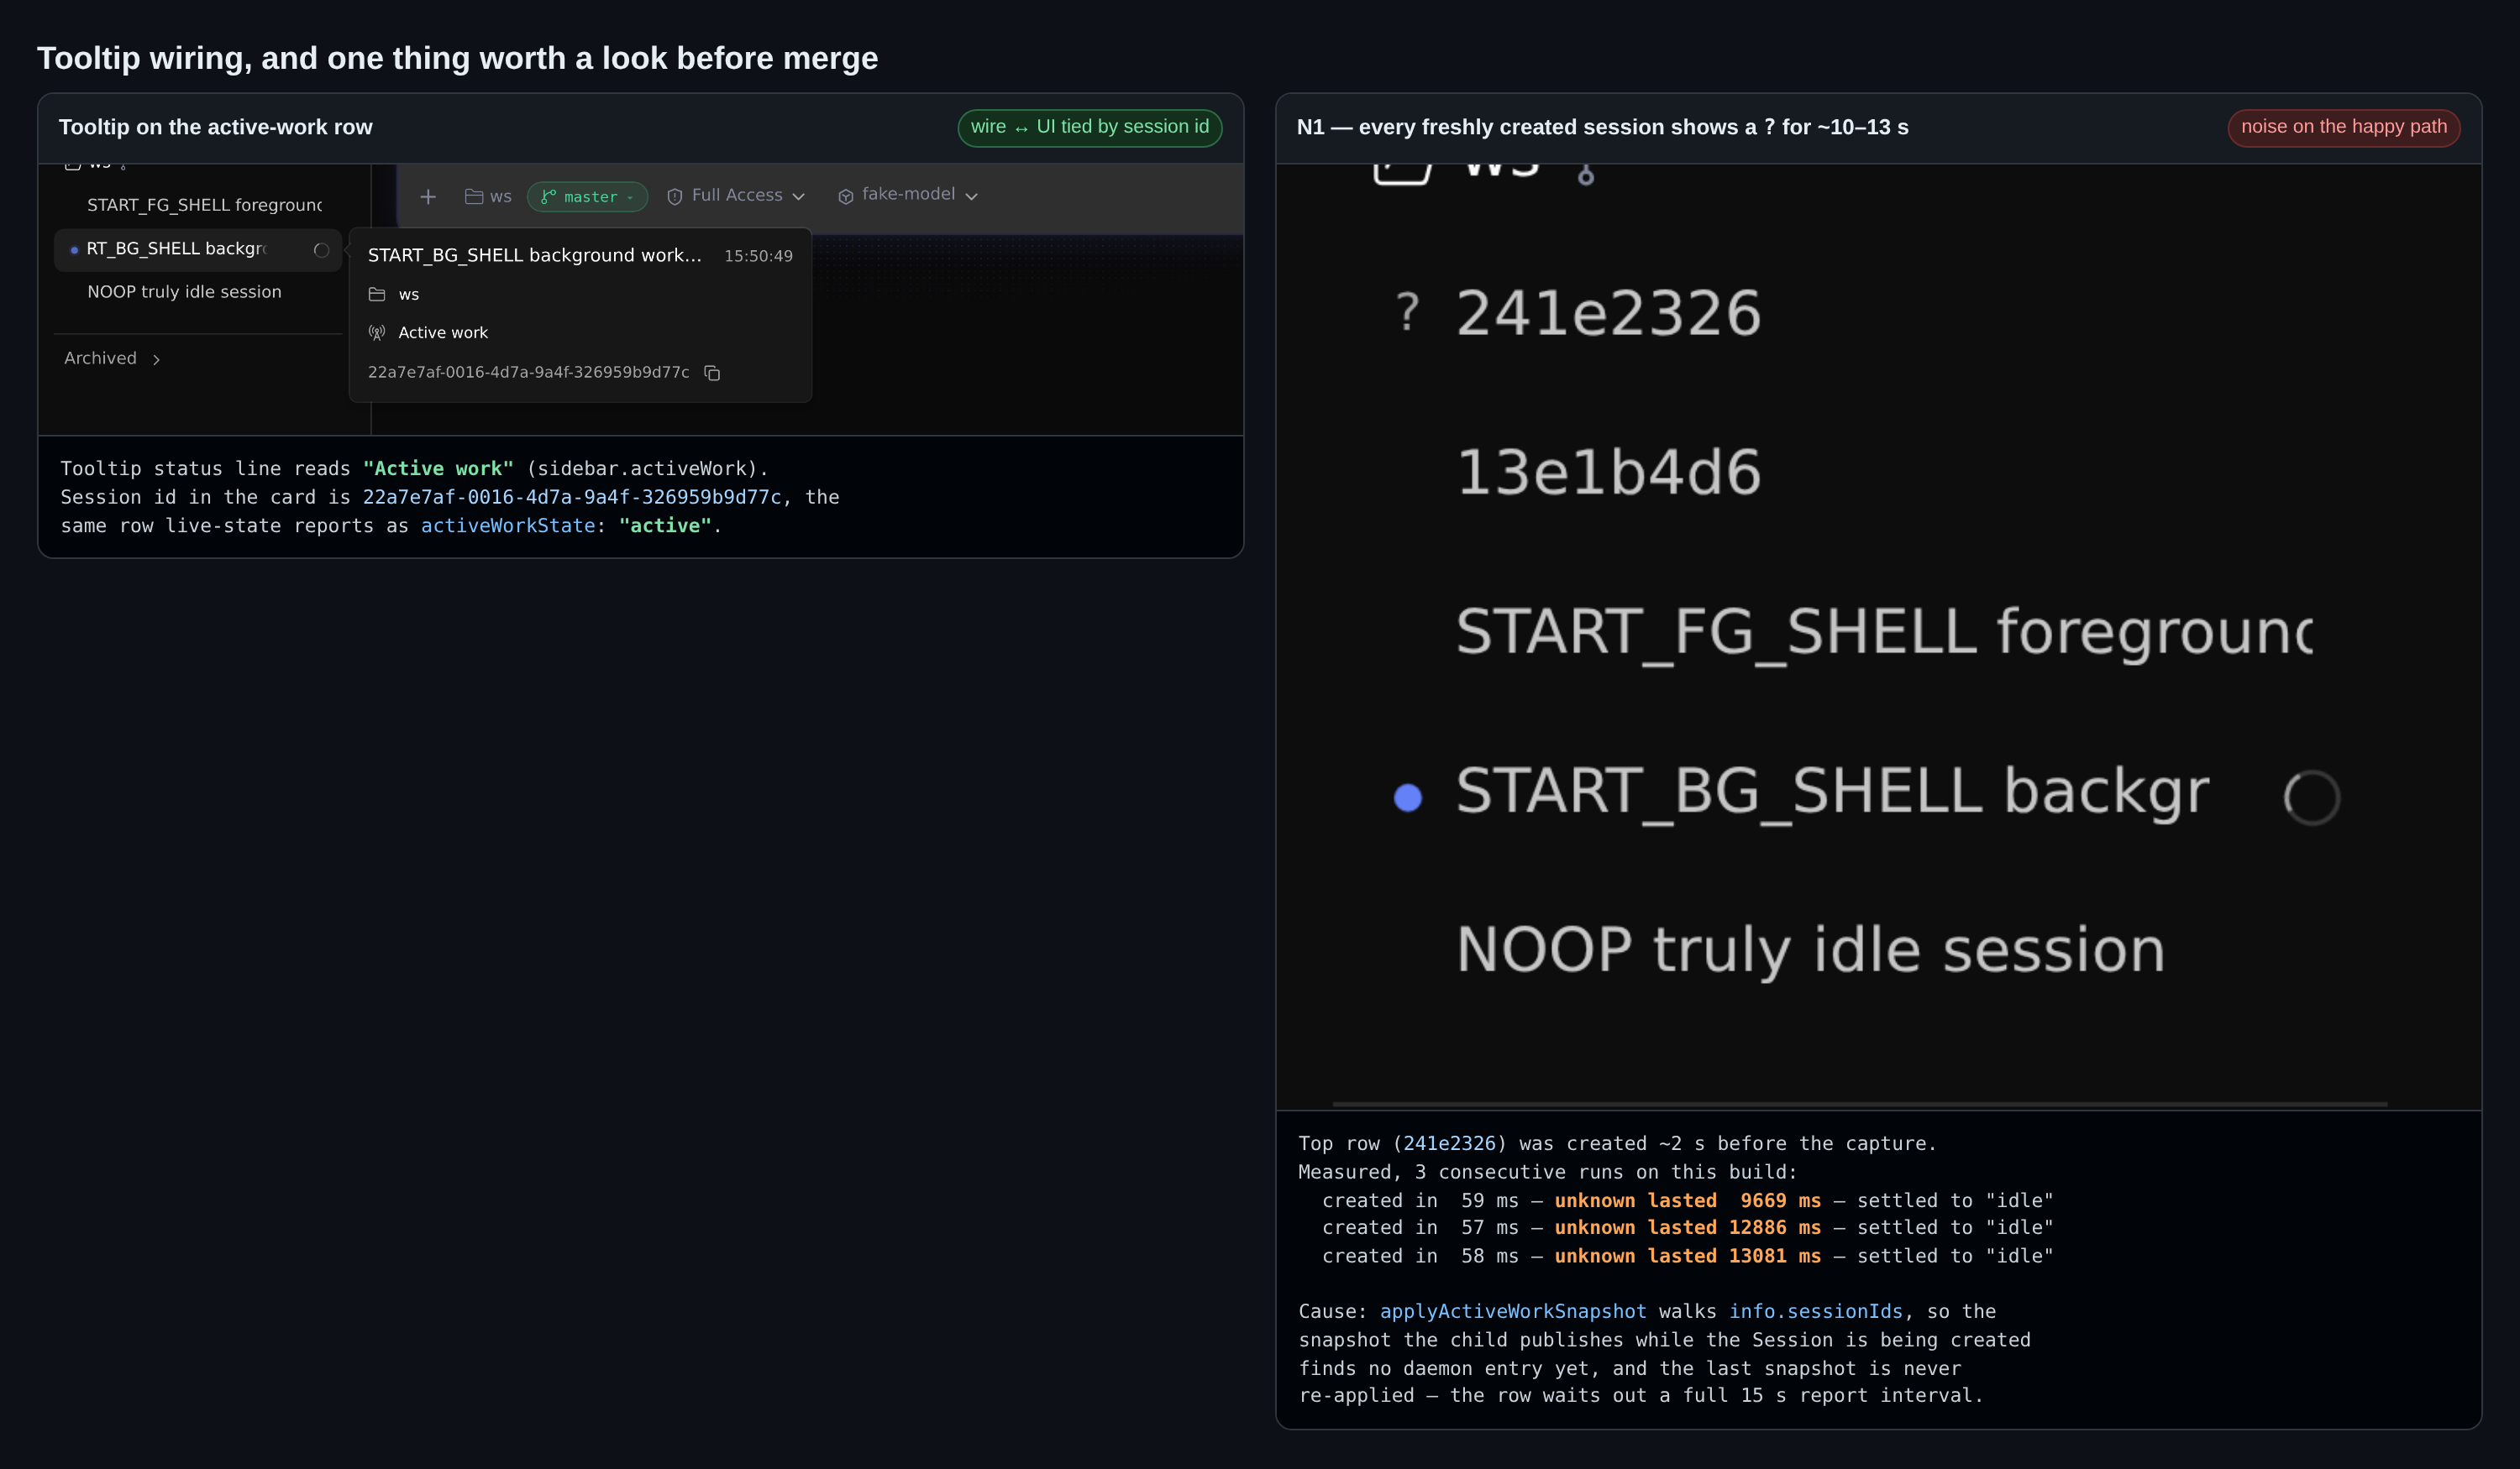The height and width of the screenshot is (1469, 2520).
Task: Select NOOP truly idle session in the small sidebar
Action: click(x=198, y=292)
